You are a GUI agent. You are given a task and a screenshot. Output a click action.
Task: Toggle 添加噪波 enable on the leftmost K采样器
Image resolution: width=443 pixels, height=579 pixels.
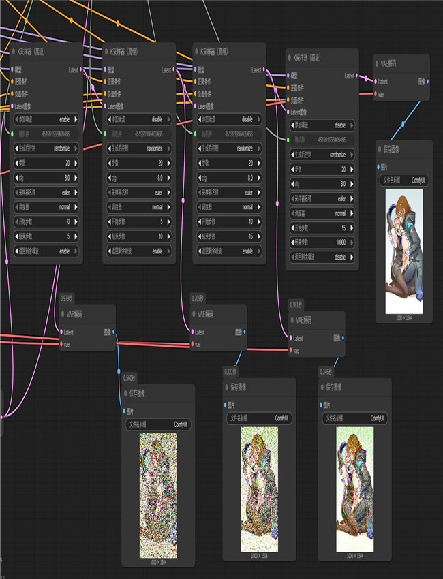pyautogui.click(x=46, y=119)
